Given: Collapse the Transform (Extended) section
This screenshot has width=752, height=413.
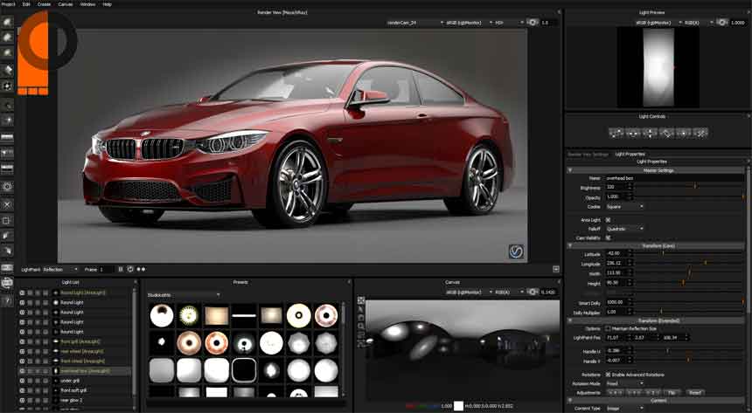Looking at the screenshot, I should click(x=570, y=320).
